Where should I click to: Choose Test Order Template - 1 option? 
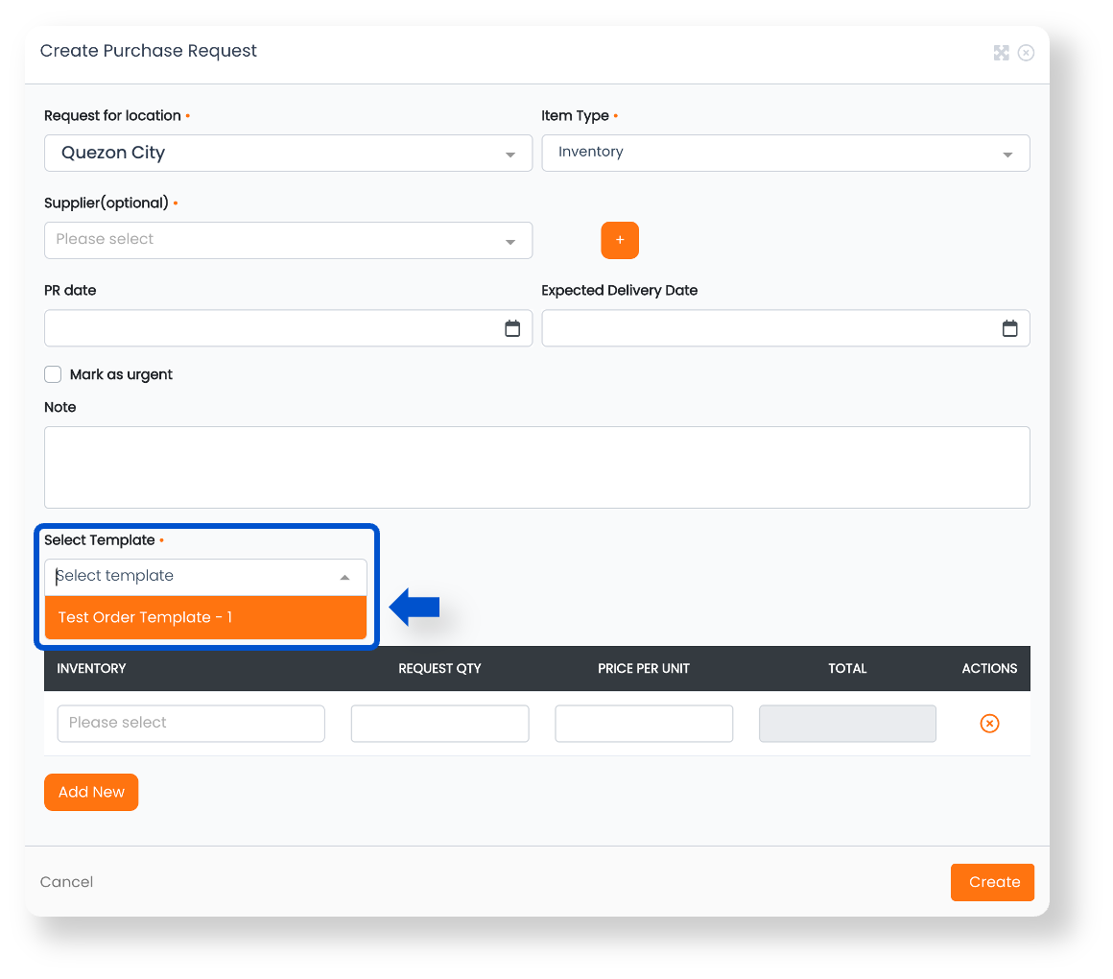pos(206,617)
